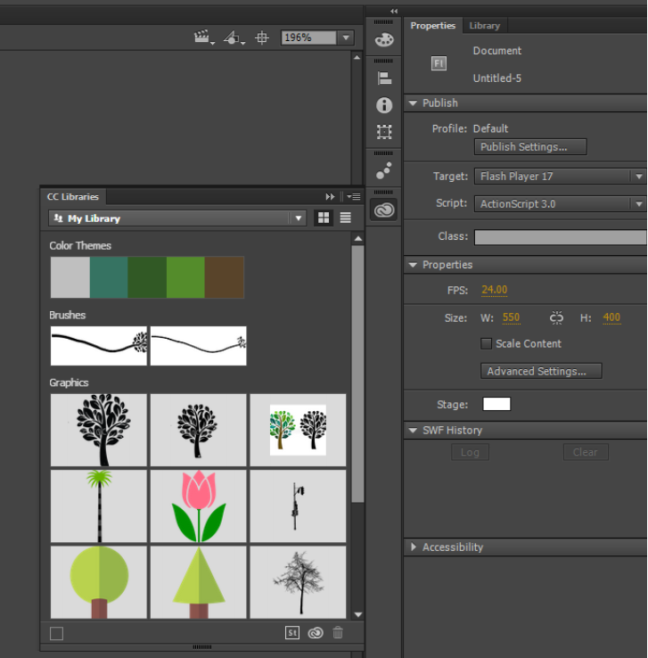Click the SWF History Clear button

point(586,452)
